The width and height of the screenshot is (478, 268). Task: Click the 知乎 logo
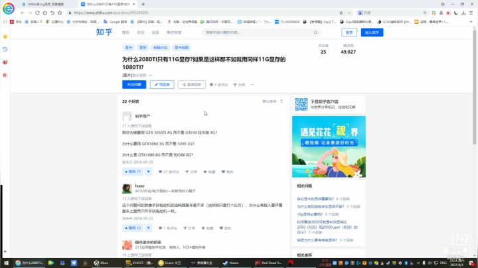coord(104,33)
